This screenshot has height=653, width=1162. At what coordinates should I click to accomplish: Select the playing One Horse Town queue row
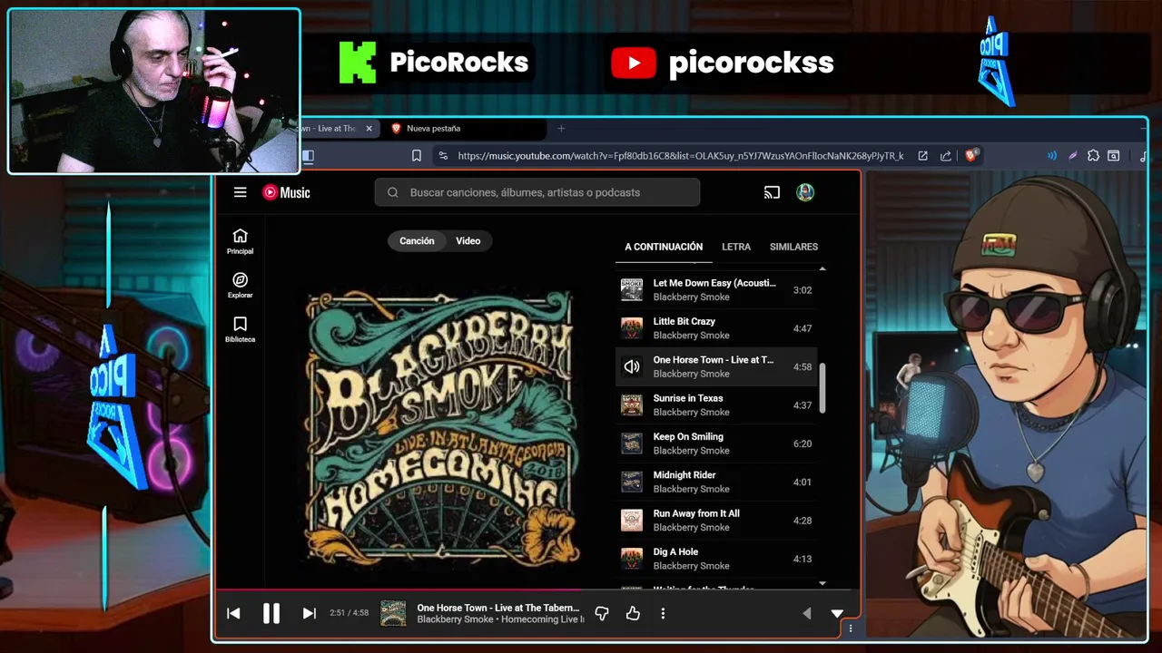(x=716, y=366)
